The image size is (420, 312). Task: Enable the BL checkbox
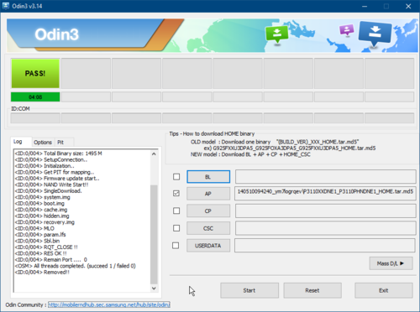(x=176, y=177)
